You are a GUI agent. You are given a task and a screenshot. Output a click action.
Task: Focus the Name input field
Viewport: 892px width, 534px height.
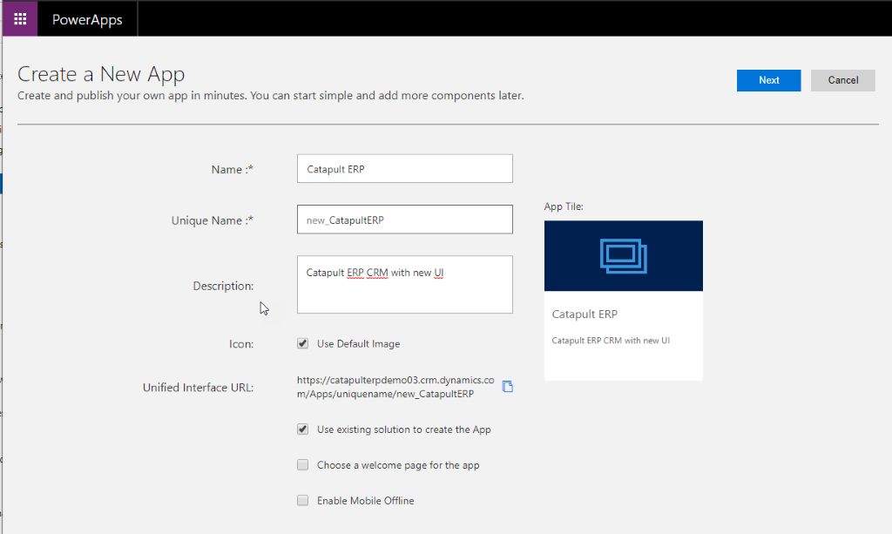tap(404, 169)
